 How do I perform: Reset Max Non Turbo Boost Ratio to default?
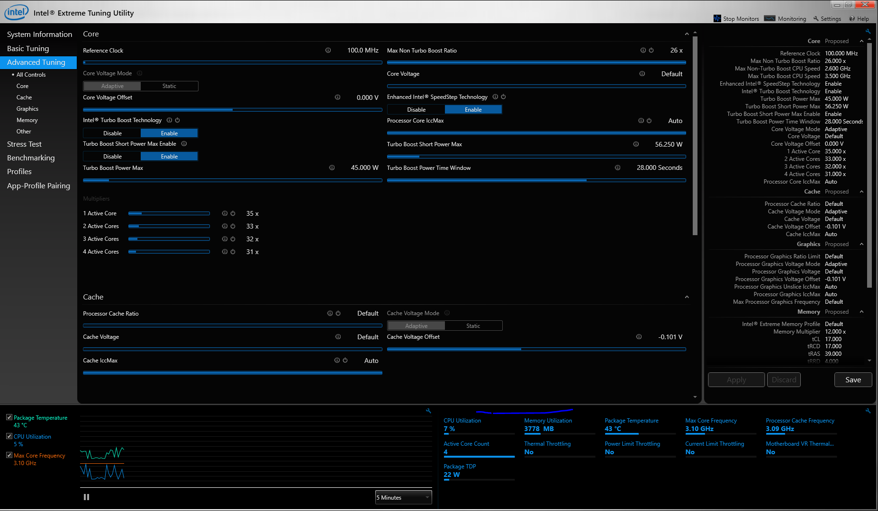tap(651, 50)
